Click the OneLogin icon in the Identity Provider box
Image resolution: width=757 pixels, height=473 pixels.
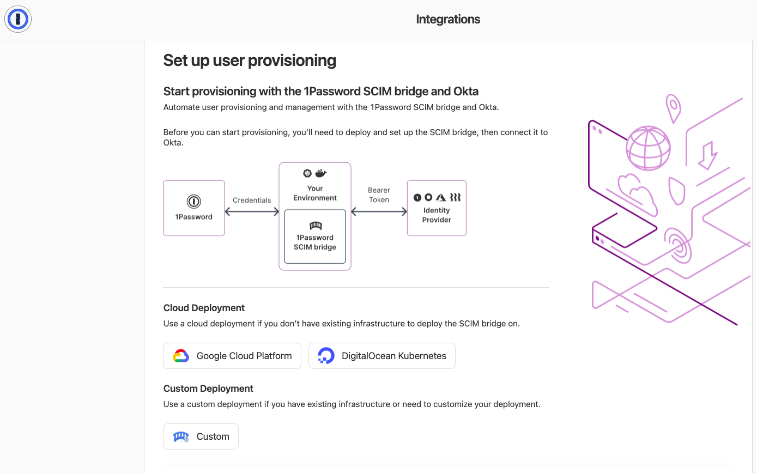417,197
